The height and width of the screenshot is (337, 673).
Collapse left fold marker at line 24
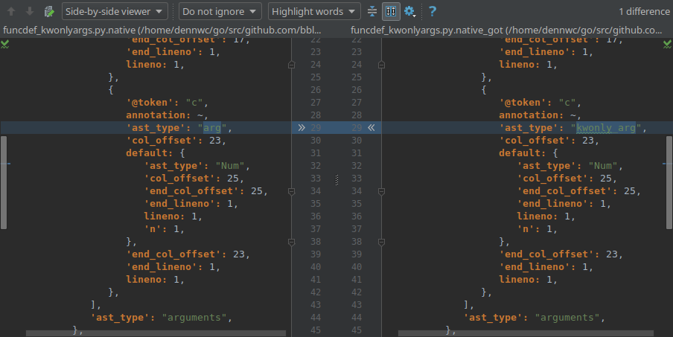(x=291, y=65)
